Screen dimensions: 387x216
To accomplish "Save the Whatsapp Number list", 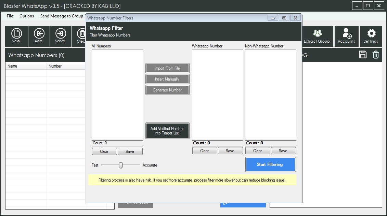I will pyautogui.click(x=230, y=150).
